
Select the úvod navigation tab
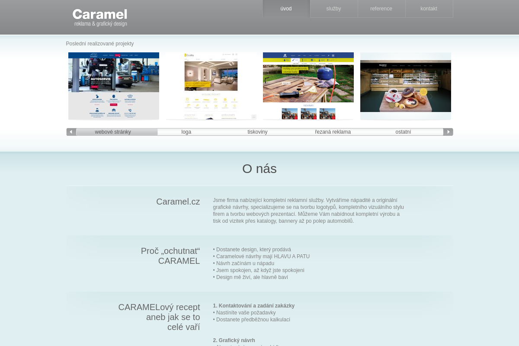pos(286,9)
